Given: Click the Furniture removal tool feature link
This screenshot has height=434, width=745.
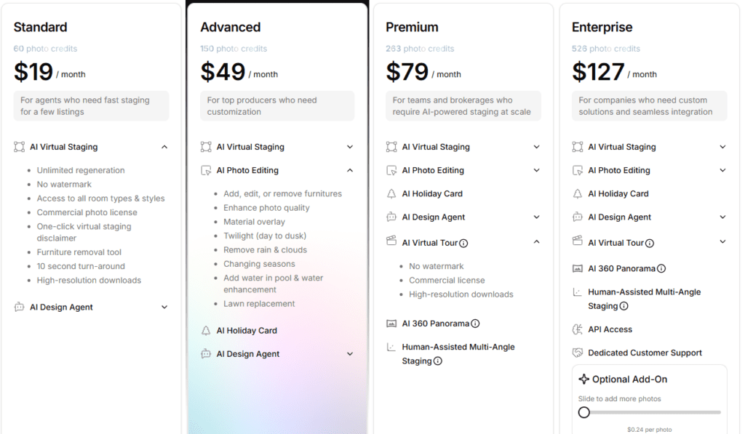Looking at the screenshot, I should point(81,252).
